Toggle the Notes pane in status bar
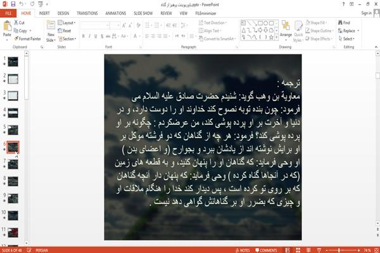Viewport: 380px width, 253px height. 243,250
